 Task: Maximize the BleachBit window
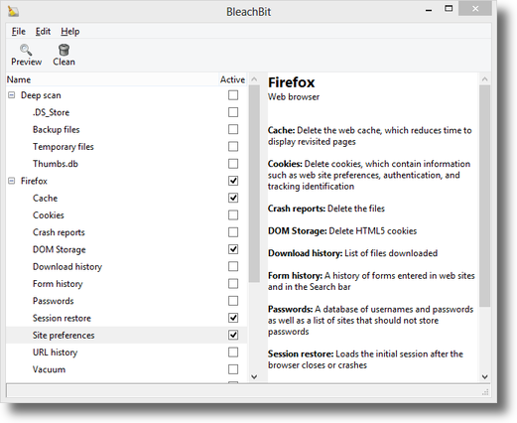449,9
